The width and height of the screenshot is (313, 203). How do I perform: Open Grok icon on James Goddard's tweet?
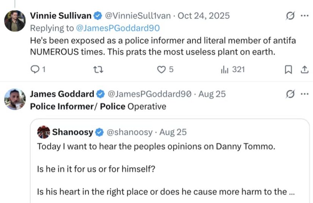point(290,94)
